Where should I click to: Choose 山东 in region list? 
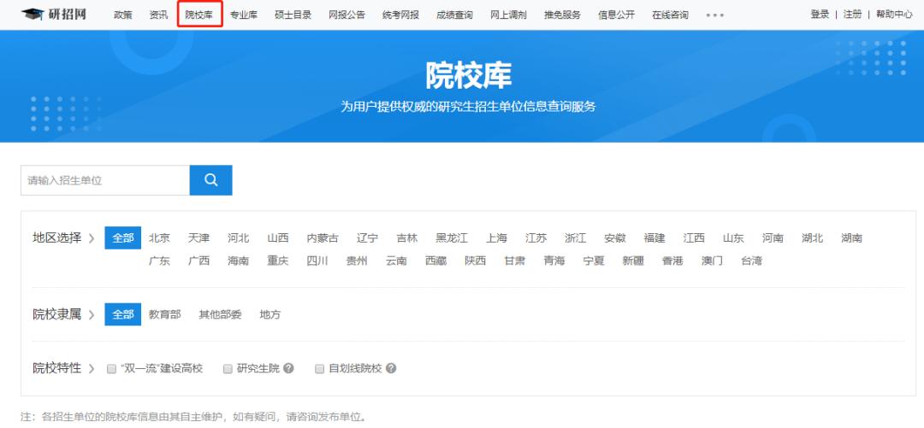734,238
